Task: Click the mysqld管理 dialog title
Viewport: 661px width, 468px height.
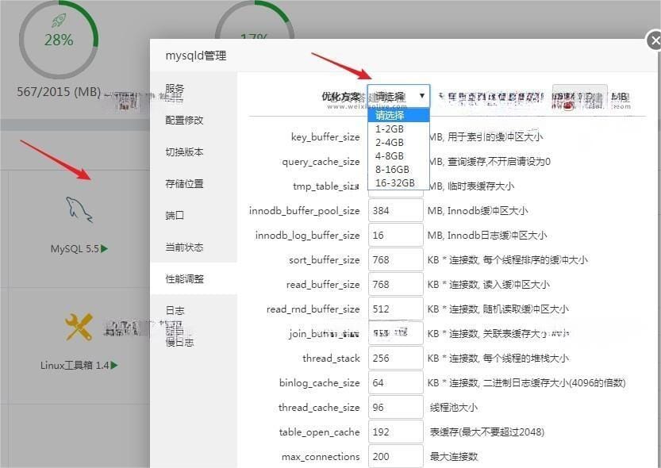Action: pyautogui.click(x=196, y=56)
